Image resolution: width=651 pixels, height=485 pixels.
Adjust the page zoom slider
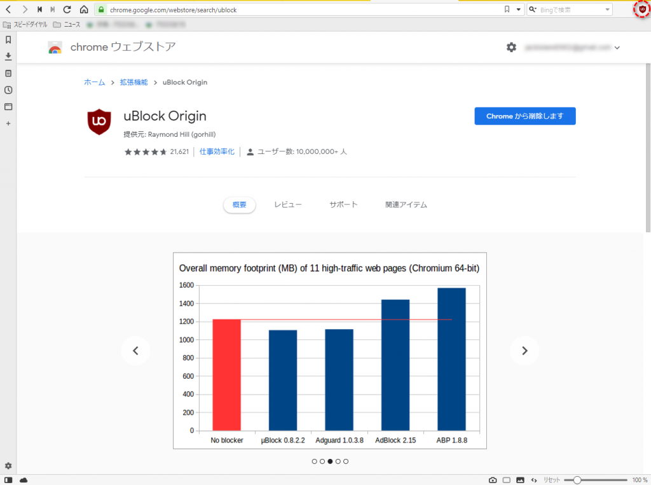pos(577,479)
